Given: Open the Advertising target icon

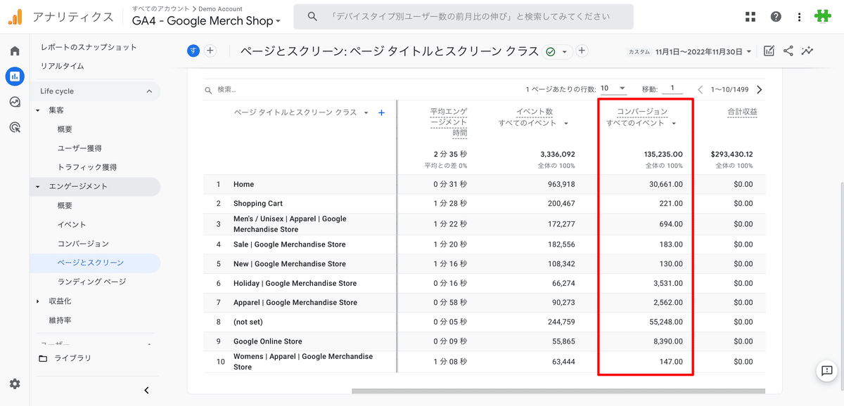Looking at the screenshot, I should point(15,127).
